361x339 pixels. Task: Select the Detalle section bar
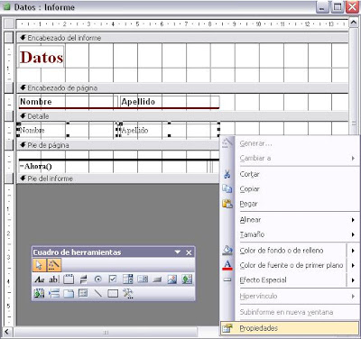[x=182, y=116]
